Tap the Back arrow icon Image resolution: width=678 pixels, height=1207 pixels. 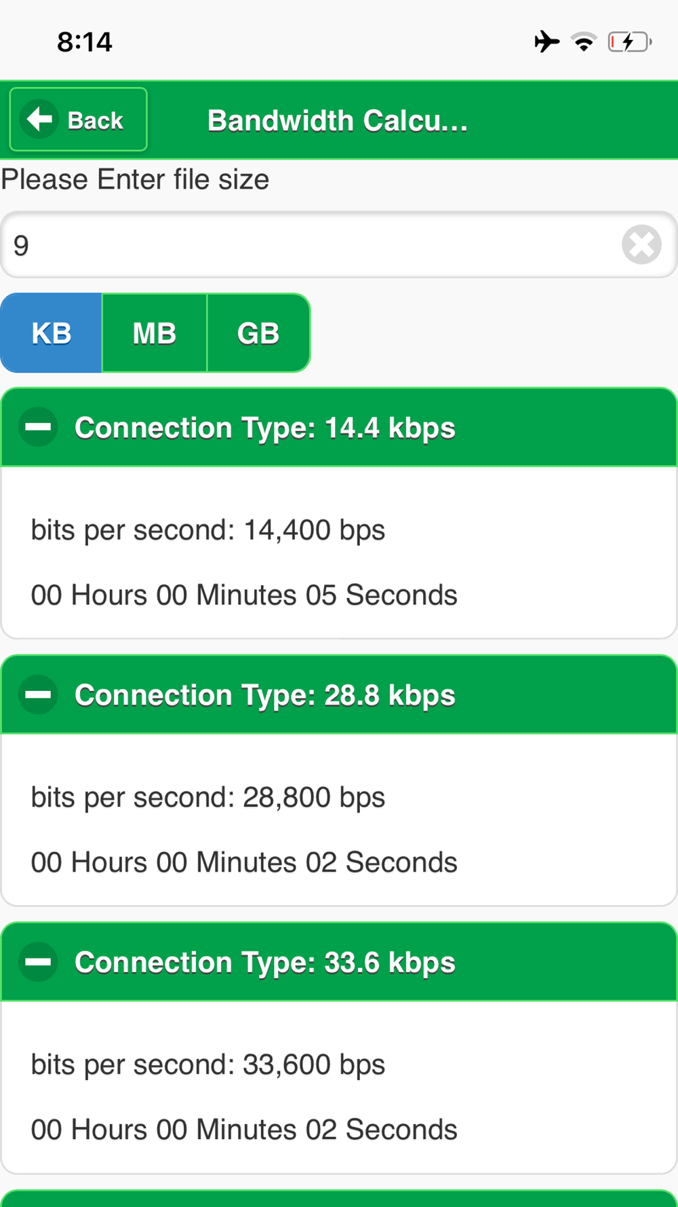(x=40, y=119)
